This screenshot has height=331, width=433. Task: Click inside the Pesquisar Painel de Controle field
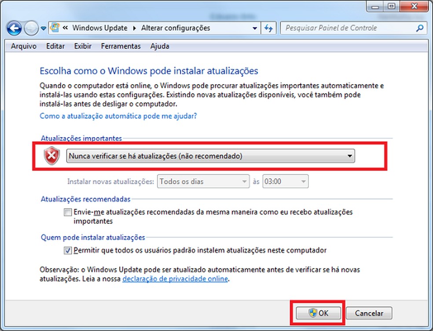coord(343,28)
